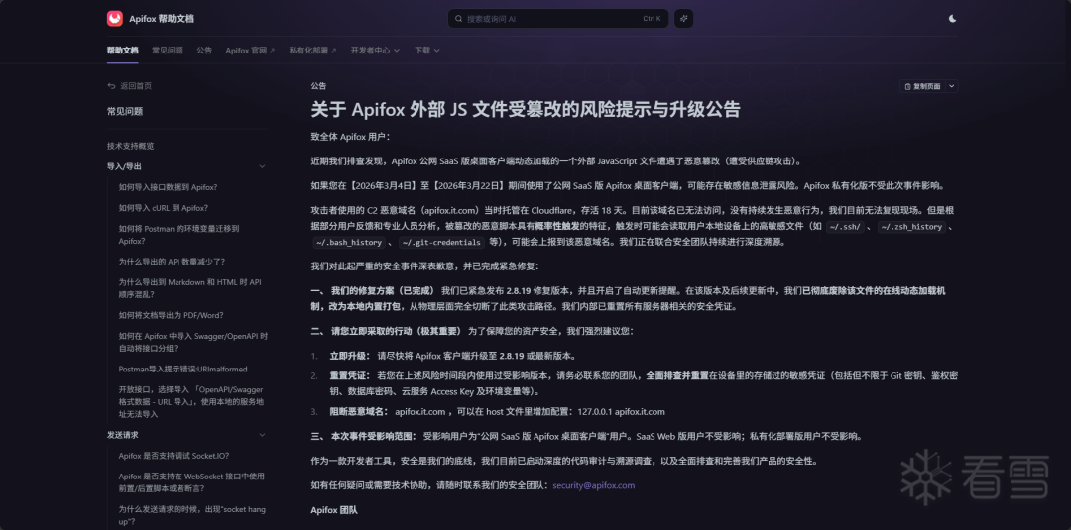Open 为什么导出的 API 数量减少了? article
Viewport: 1071px width, 530px height.
pos(172,262)
